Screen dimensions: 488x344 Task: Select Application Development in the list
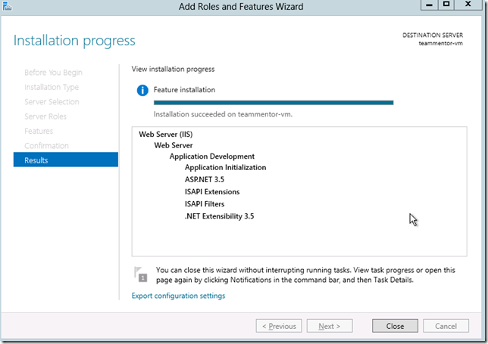(x=212, y=157)
